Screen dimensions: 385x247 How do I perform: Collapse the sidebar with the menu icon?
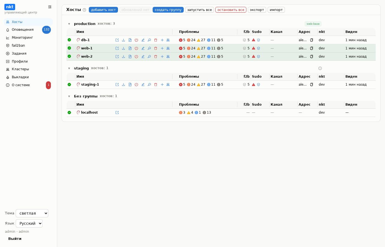click(x=50, y=7)
